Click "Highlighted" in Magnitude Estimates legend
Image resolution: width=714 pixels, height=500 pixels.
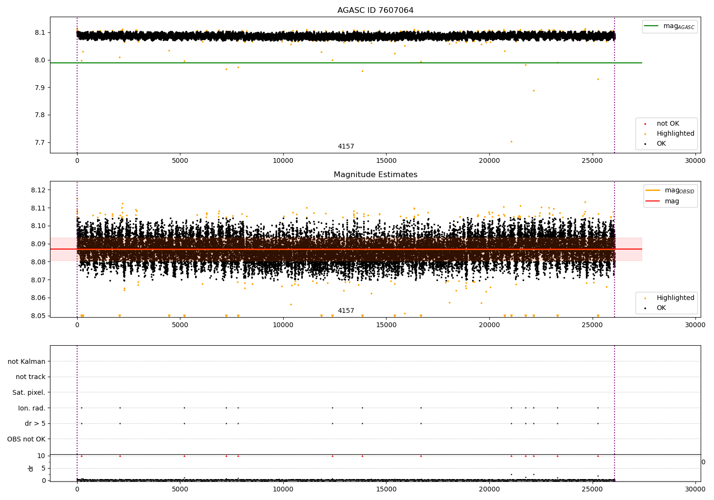pyautogui.click(x=675, y=298)
